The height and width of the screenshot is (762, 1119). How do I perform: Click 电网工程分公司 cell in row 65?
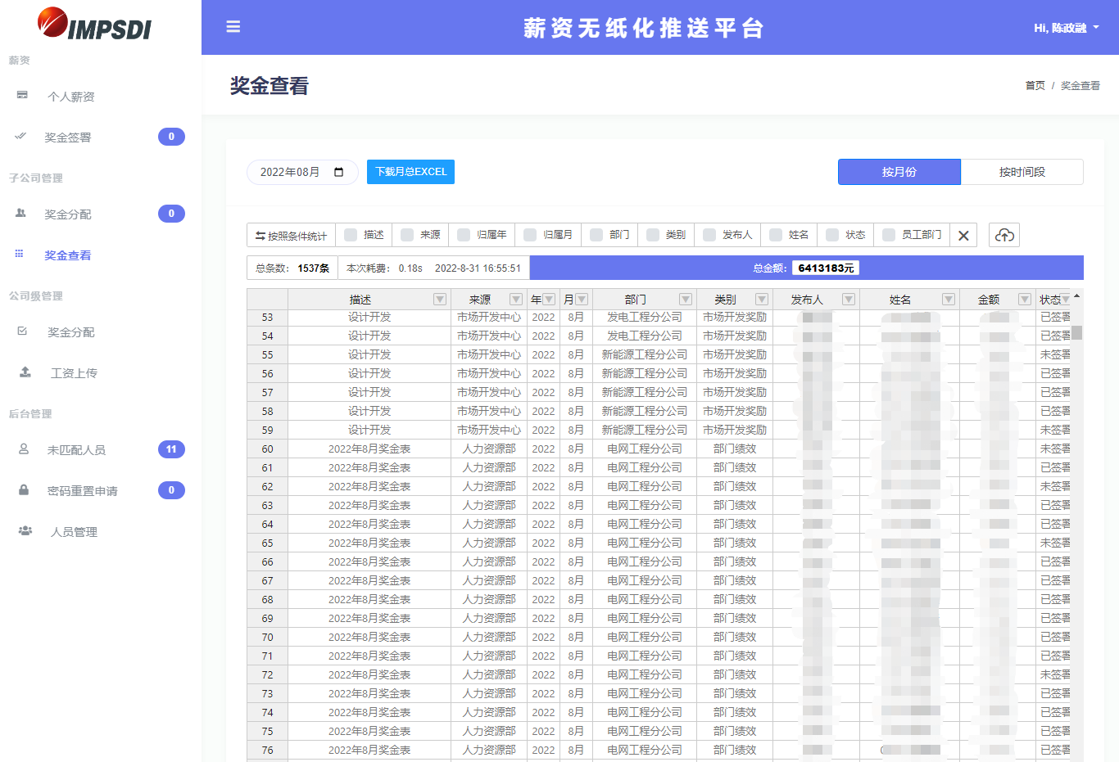tap(645, 543)
